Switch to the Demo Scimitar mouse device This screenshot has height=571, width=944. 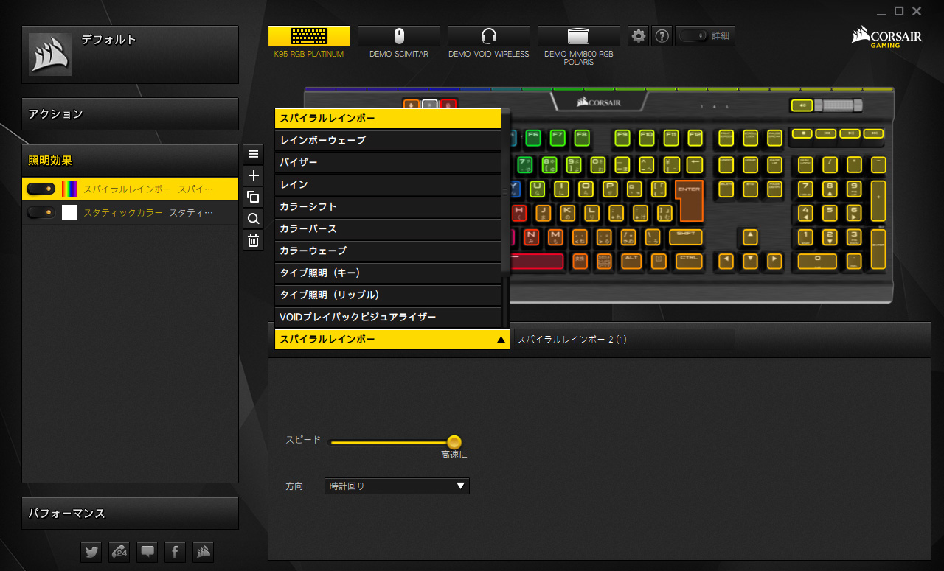[x=399, y=36]
